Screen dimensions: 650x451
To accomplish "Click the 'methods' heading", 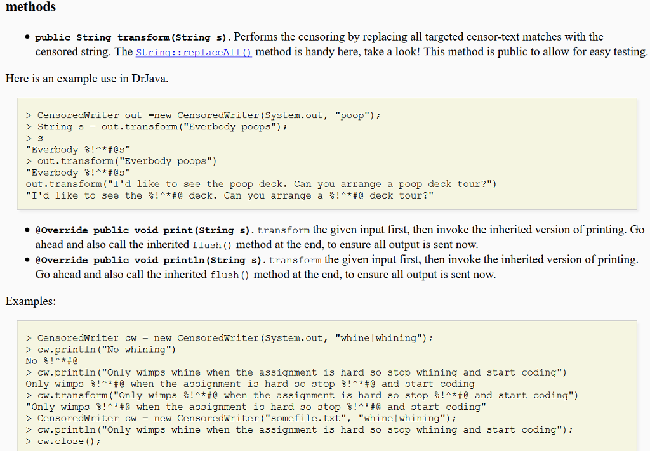I will pyautogui.click(x=30, y=6).
